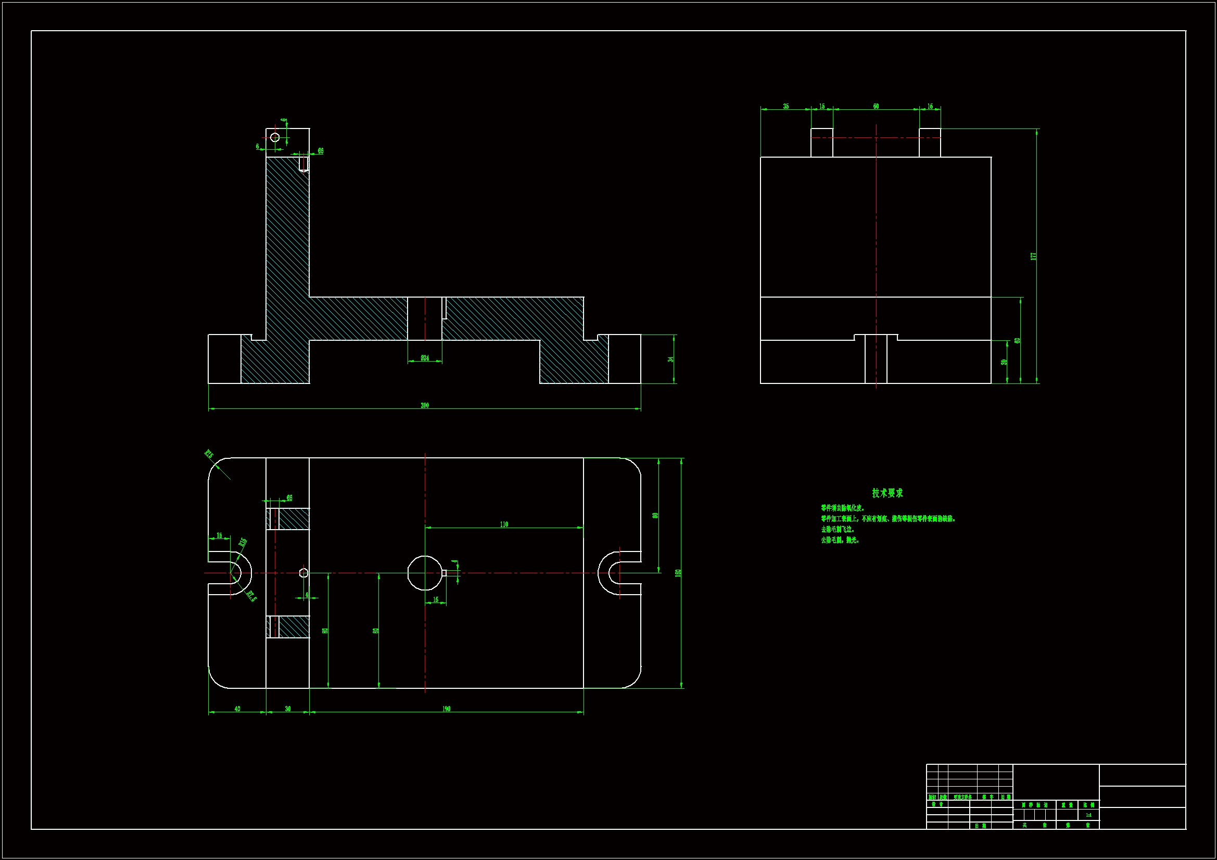Select the R7.5 radius label
The image size is (1217, 860).
[x=251, y=596]
